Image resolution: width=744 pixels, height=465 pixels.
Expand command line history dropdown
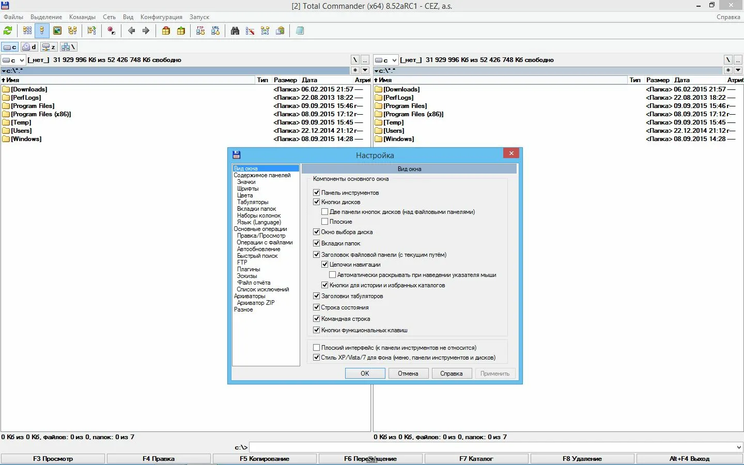(738, 447)
